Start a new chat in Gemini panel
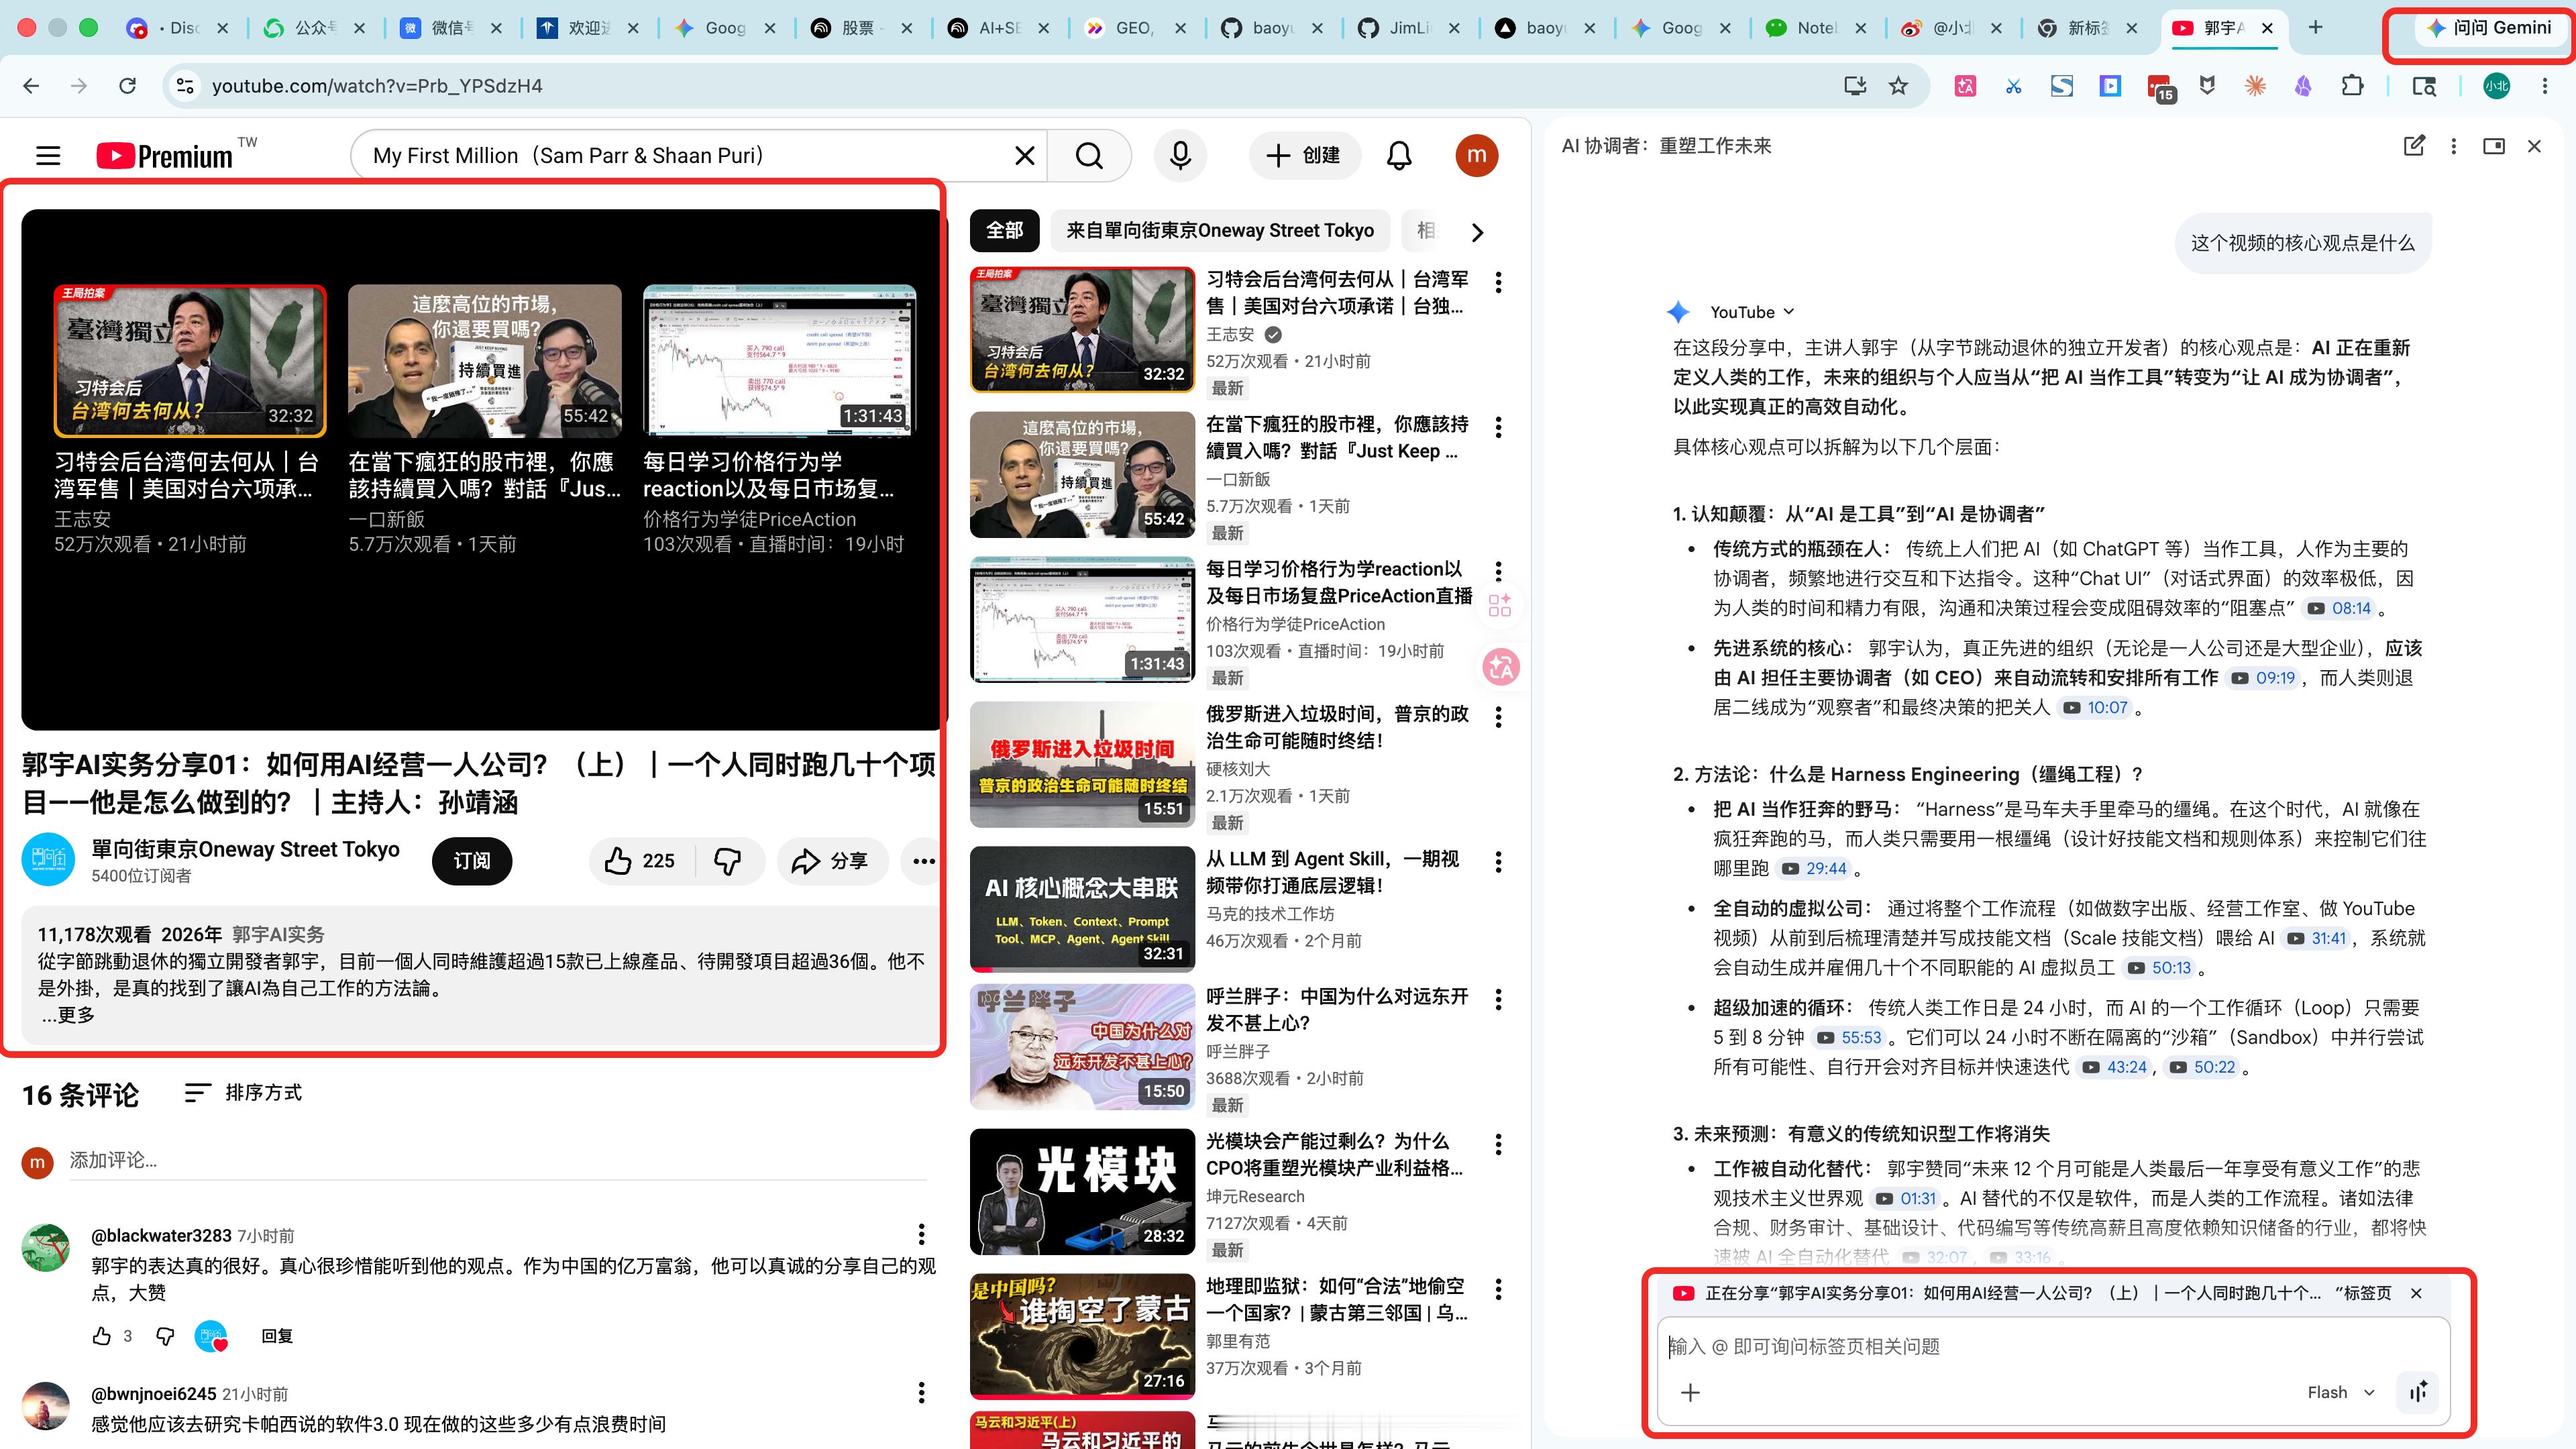This screenshot has width=2576, height=1449. pos(2414,146)
